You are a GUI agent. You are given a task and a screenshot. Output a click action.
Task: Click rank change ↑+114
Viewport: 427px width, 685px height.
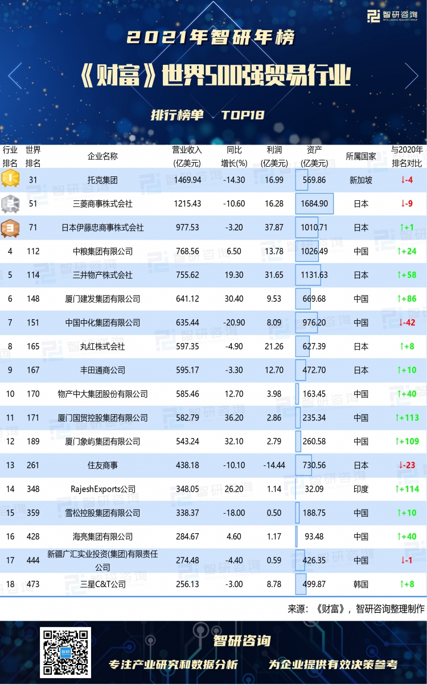point(407,489)
